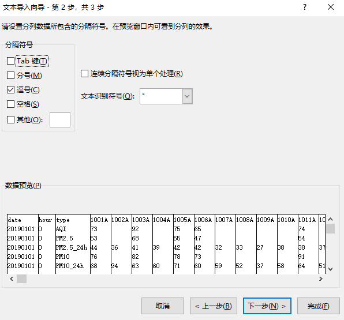The width and height of the screenshot is (344, 320).
Task: Click value 94 in the PM10_24h row
Action: pos(114,266)
